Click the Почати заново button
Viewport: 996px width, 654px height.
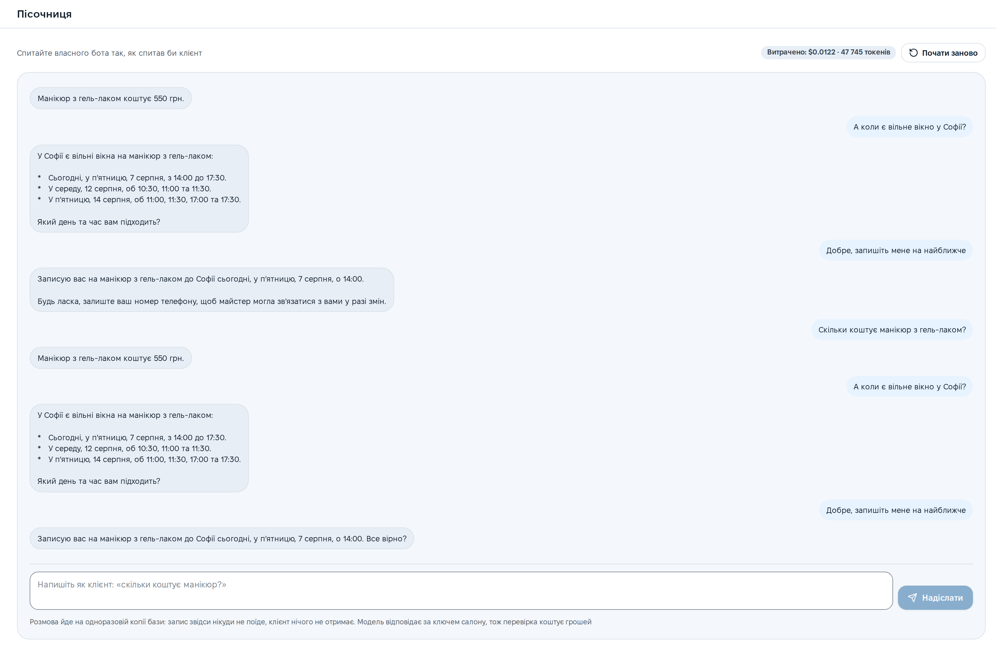943,53
